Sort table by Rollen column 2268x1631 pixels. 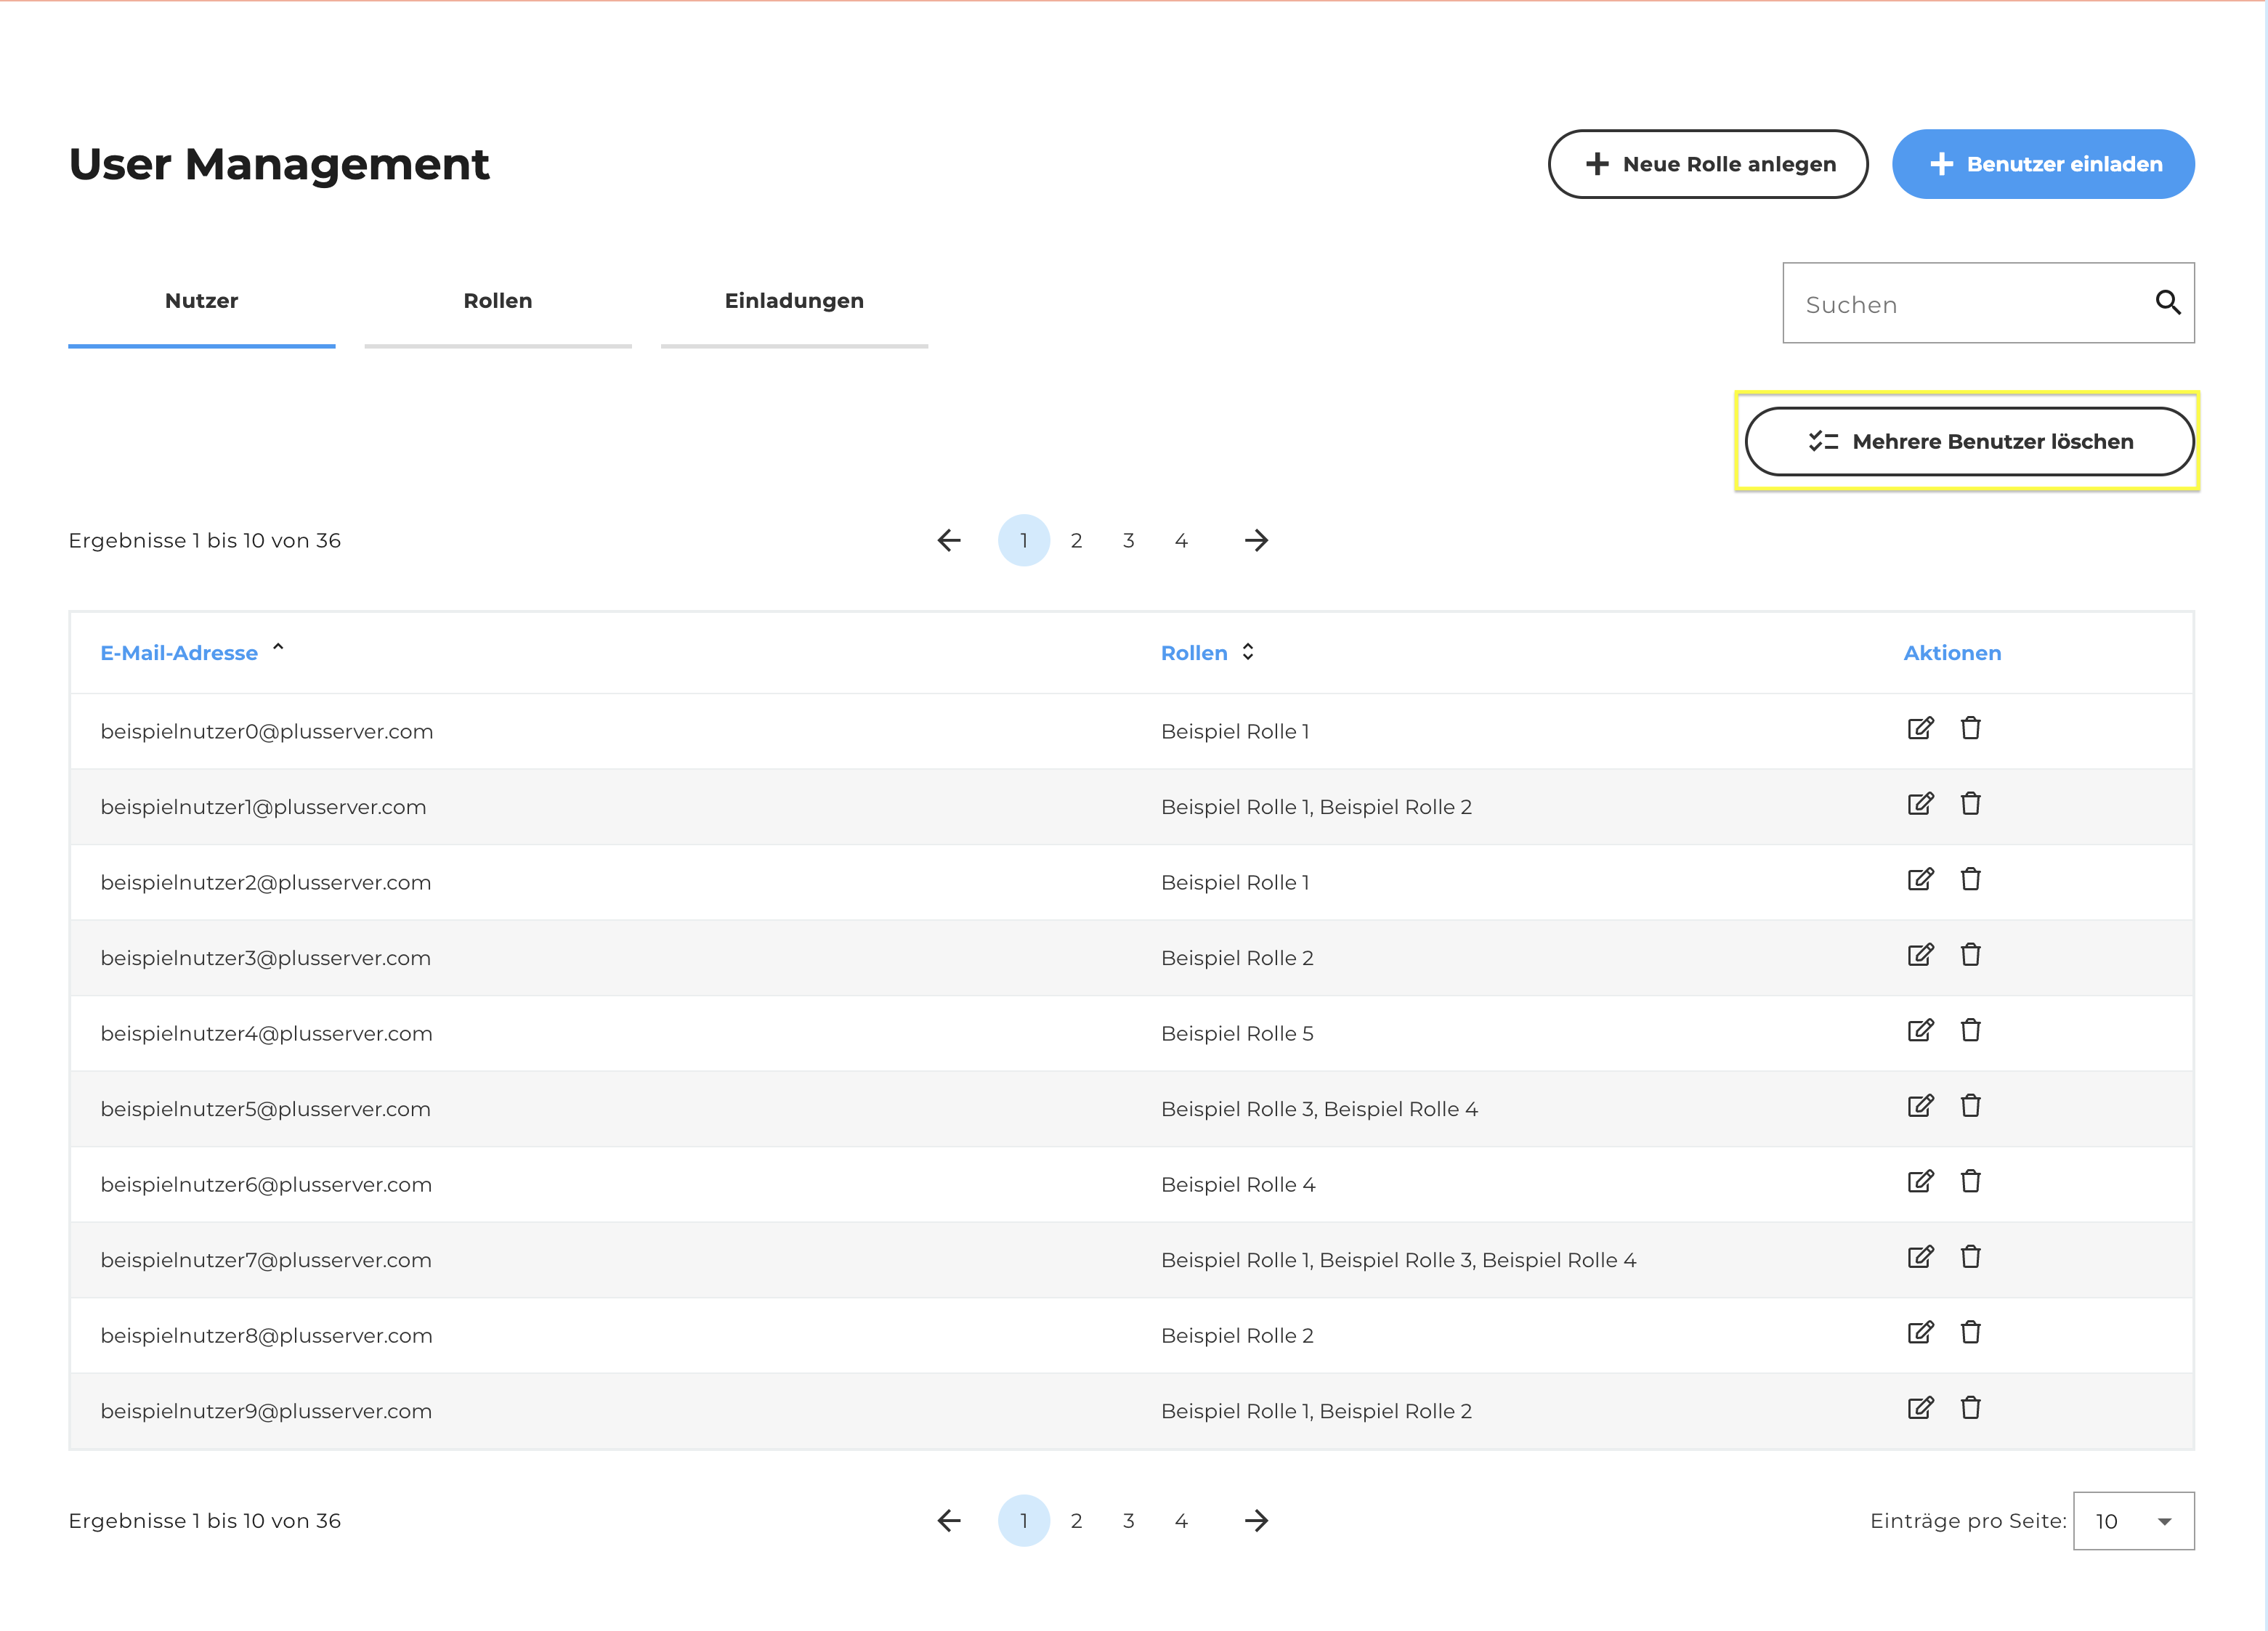pos(1194,653)
